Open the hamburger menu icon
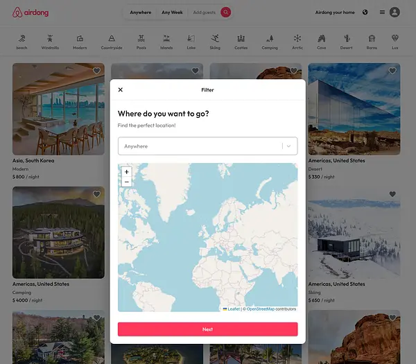The width and height of the screenshot is (416, 364). point(382,12)
